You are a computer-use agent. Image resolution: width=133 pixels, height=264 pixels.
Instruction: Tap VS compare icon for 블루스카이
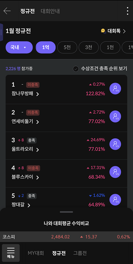115,172
